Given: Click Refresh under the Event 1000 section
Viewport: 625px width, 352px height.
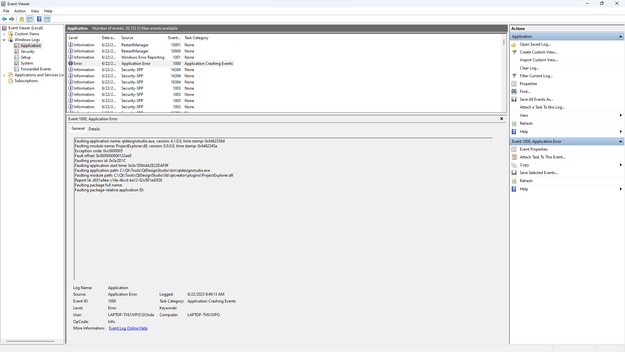Looking at the screenshot, I should (x=526, y=181).
